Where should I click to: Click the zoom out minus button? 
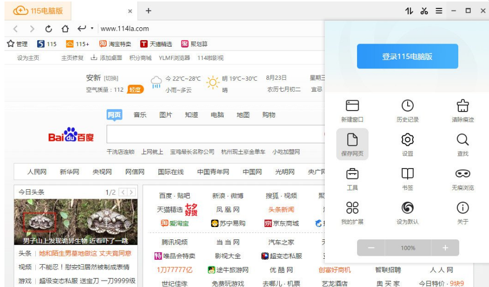pyautogui.click(x=371, y=248)
